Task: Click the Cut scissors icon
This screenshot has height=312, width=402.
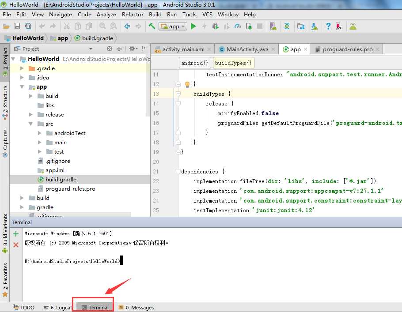Action: click(x=66, y=26)
